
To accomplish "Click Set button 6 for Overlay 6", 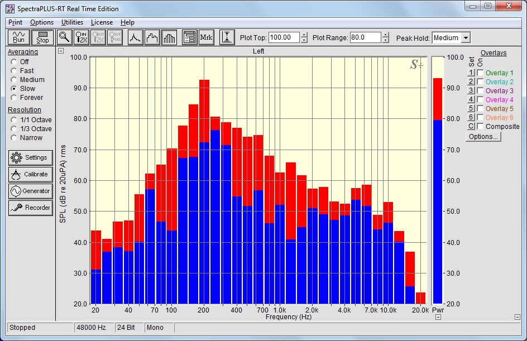I will 471,117.
